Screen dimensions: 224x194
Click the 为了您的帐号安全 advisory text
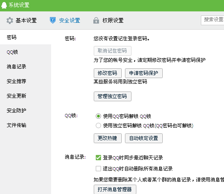coord(150,60)
